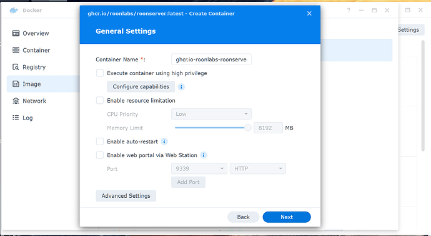Image resolution: width=431 pixels, height=236 pixels.
Task: Maximize the Docker window
Action: (x=374, y=11)
